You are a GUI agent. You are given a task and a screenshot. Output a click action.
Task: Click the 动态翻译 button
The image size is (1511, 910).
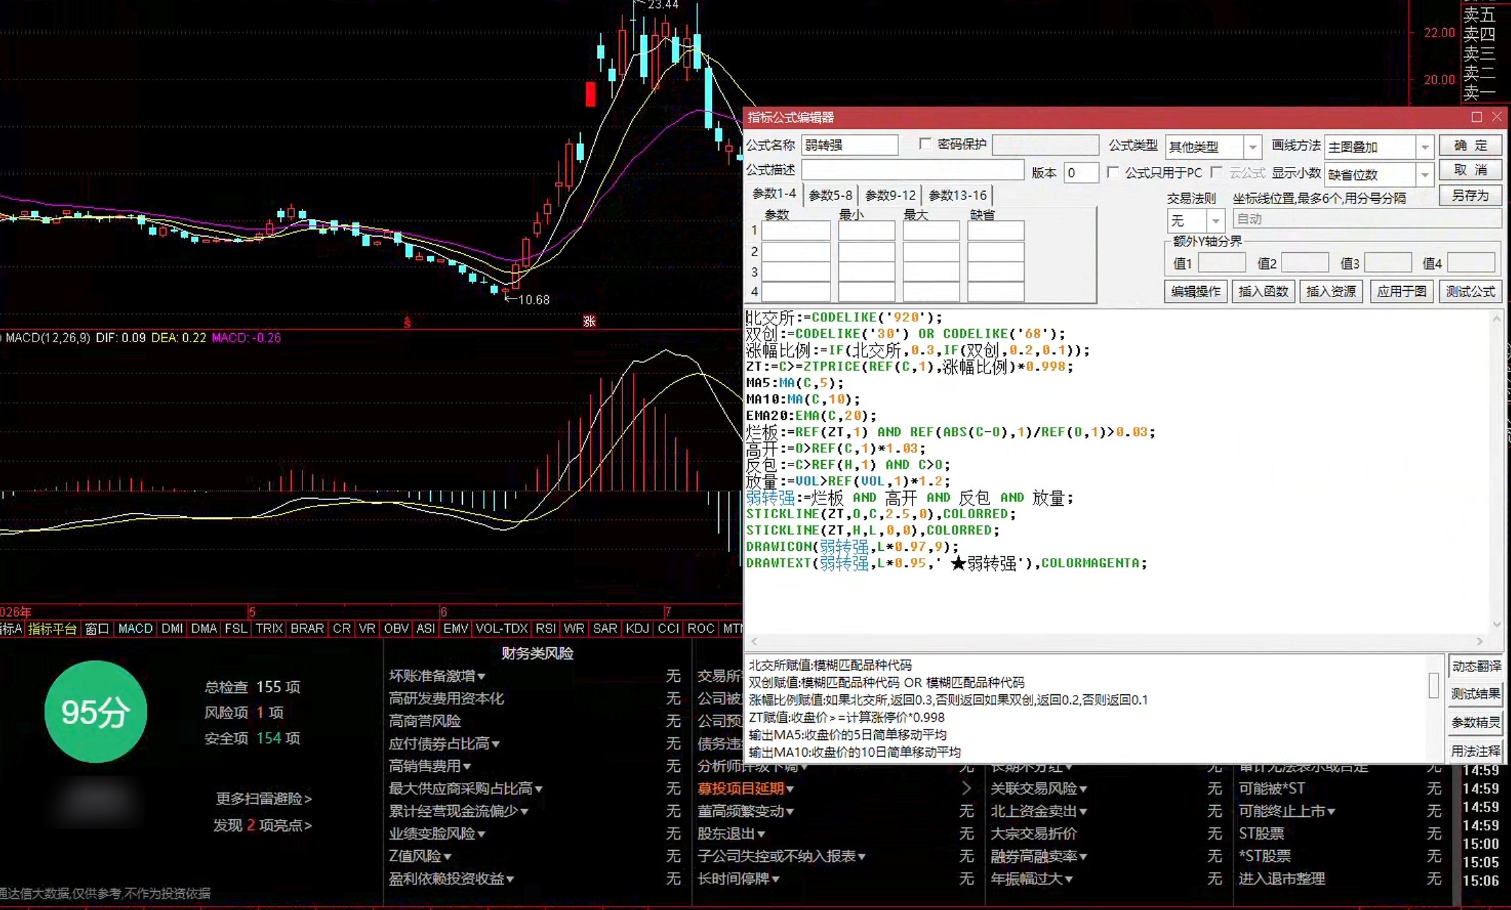[1476, 666]
